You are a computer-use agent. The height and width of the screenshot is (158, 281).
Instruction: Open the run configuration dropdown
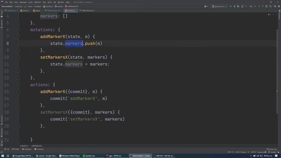pos(220,6)
